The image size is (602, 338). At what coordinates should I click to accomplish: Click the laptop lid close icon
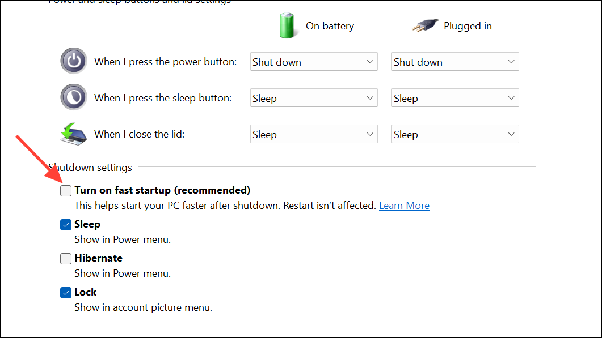click(x=74, y=134)
